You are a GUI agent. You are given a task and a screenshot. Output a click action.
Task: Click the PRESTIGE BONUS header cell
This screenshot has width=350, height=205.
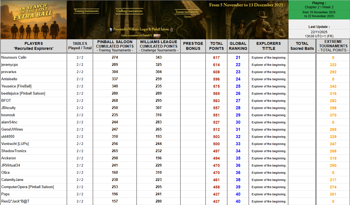(193, 46)
